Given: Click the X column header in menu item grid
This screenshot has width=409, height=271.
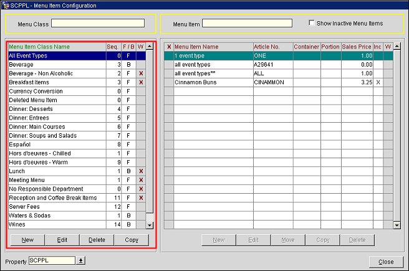Looking at the screenshot, I should pos(169,47).
